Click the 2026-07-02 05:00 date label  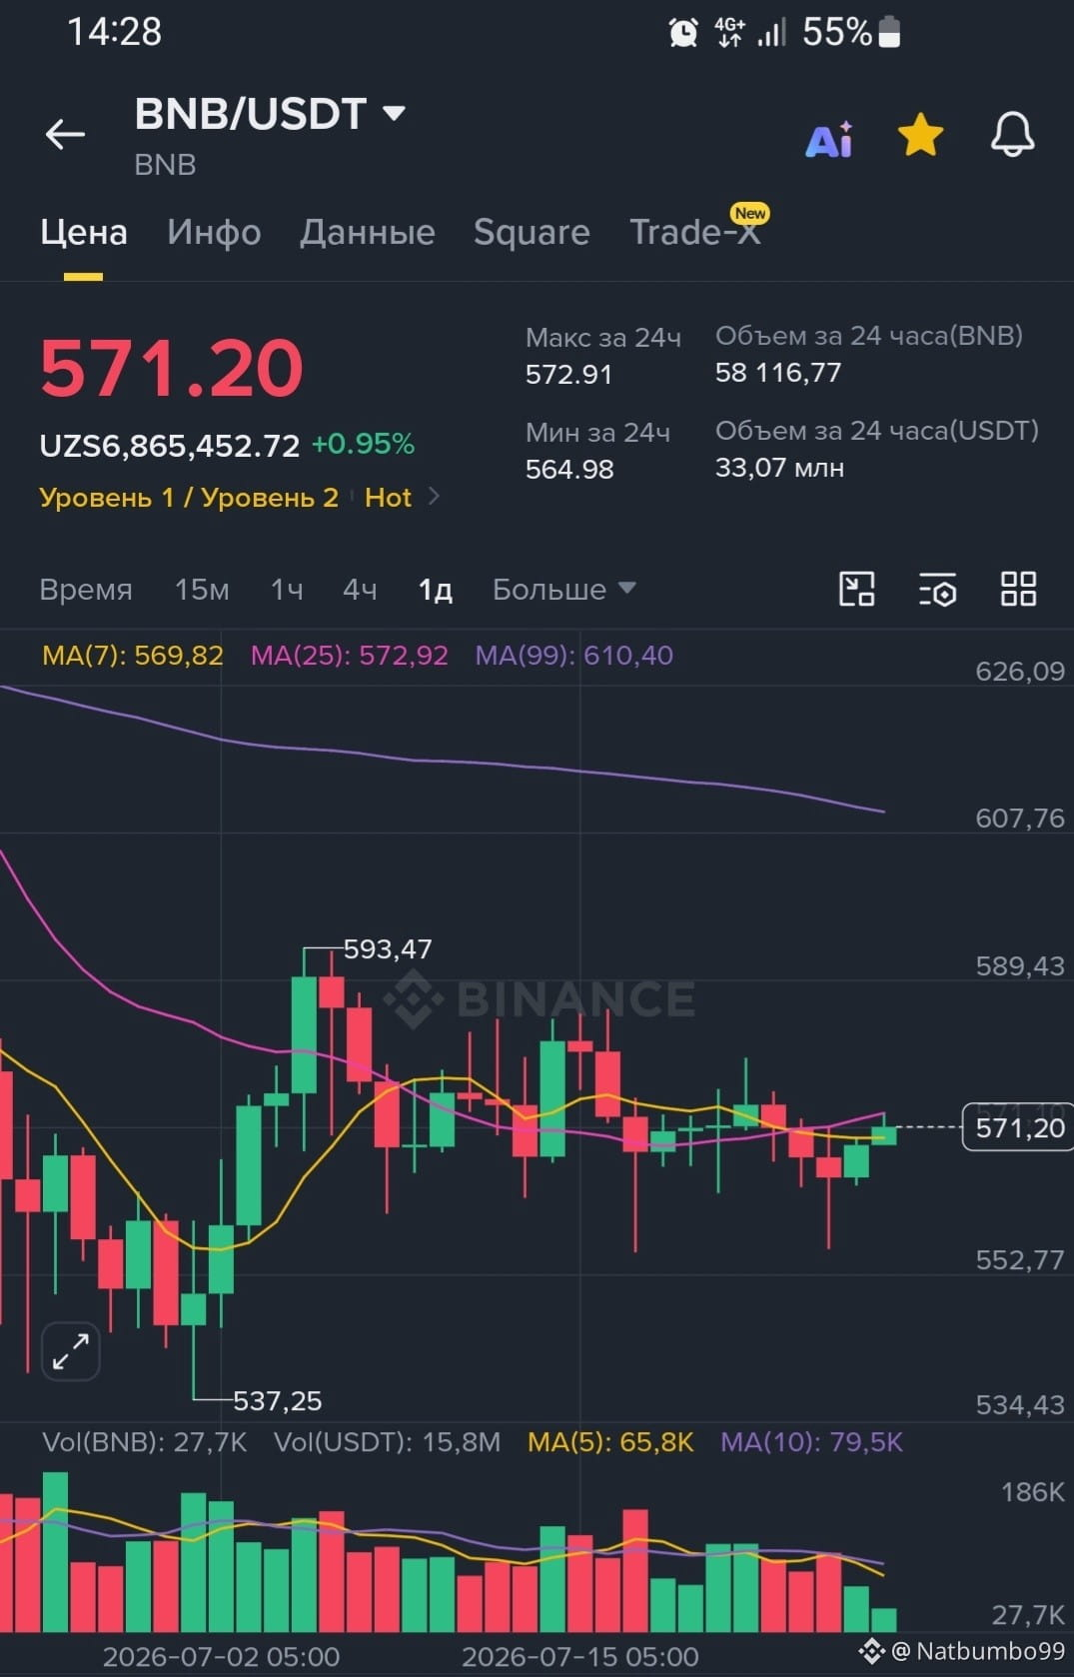tap(221, 1657)
